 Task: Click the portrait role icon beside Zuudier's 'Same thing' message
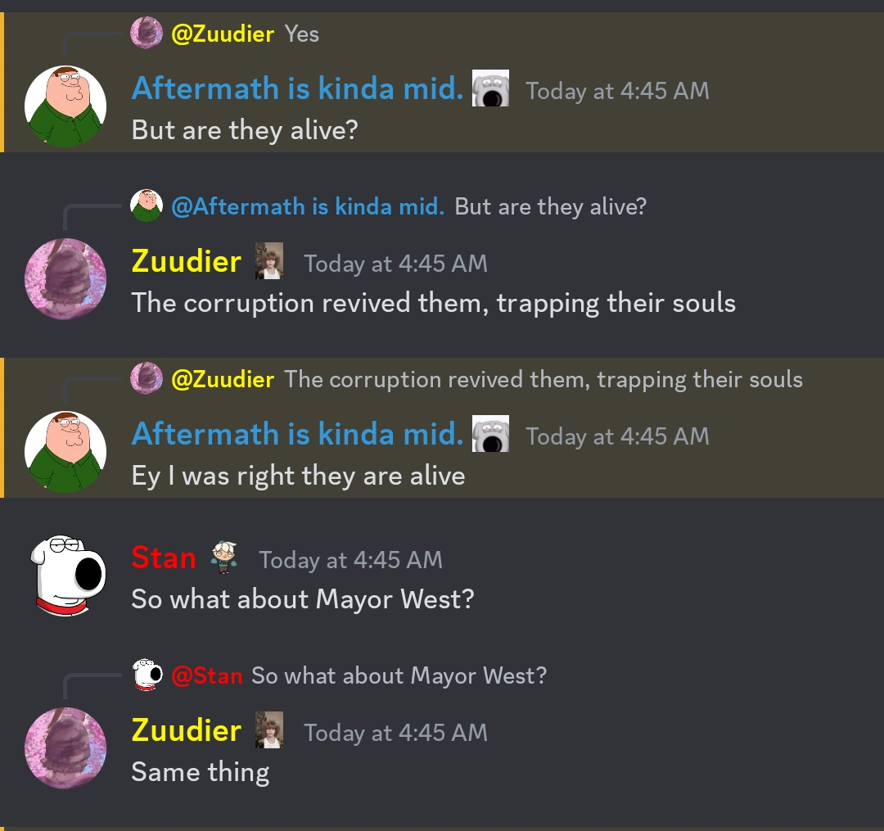[269, 730]
